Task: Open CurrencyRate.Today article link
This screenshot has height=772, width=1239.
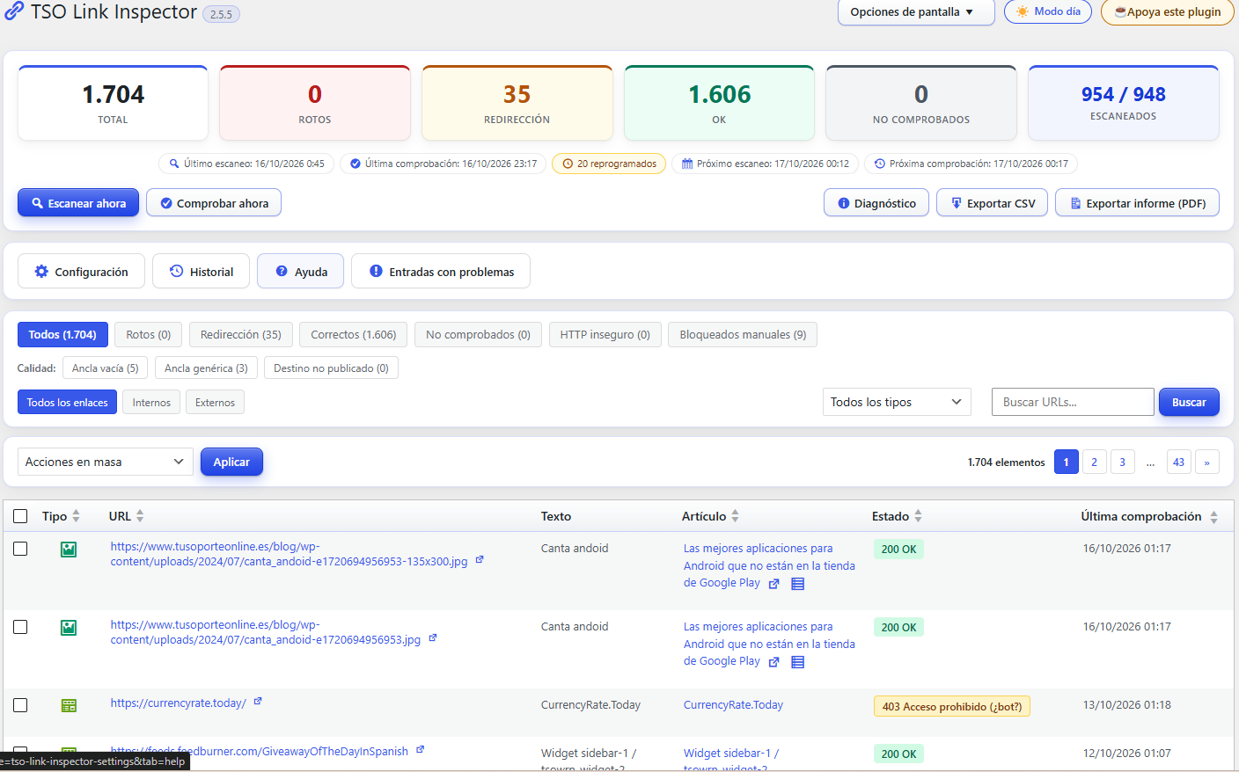Action: pos(733,705)
